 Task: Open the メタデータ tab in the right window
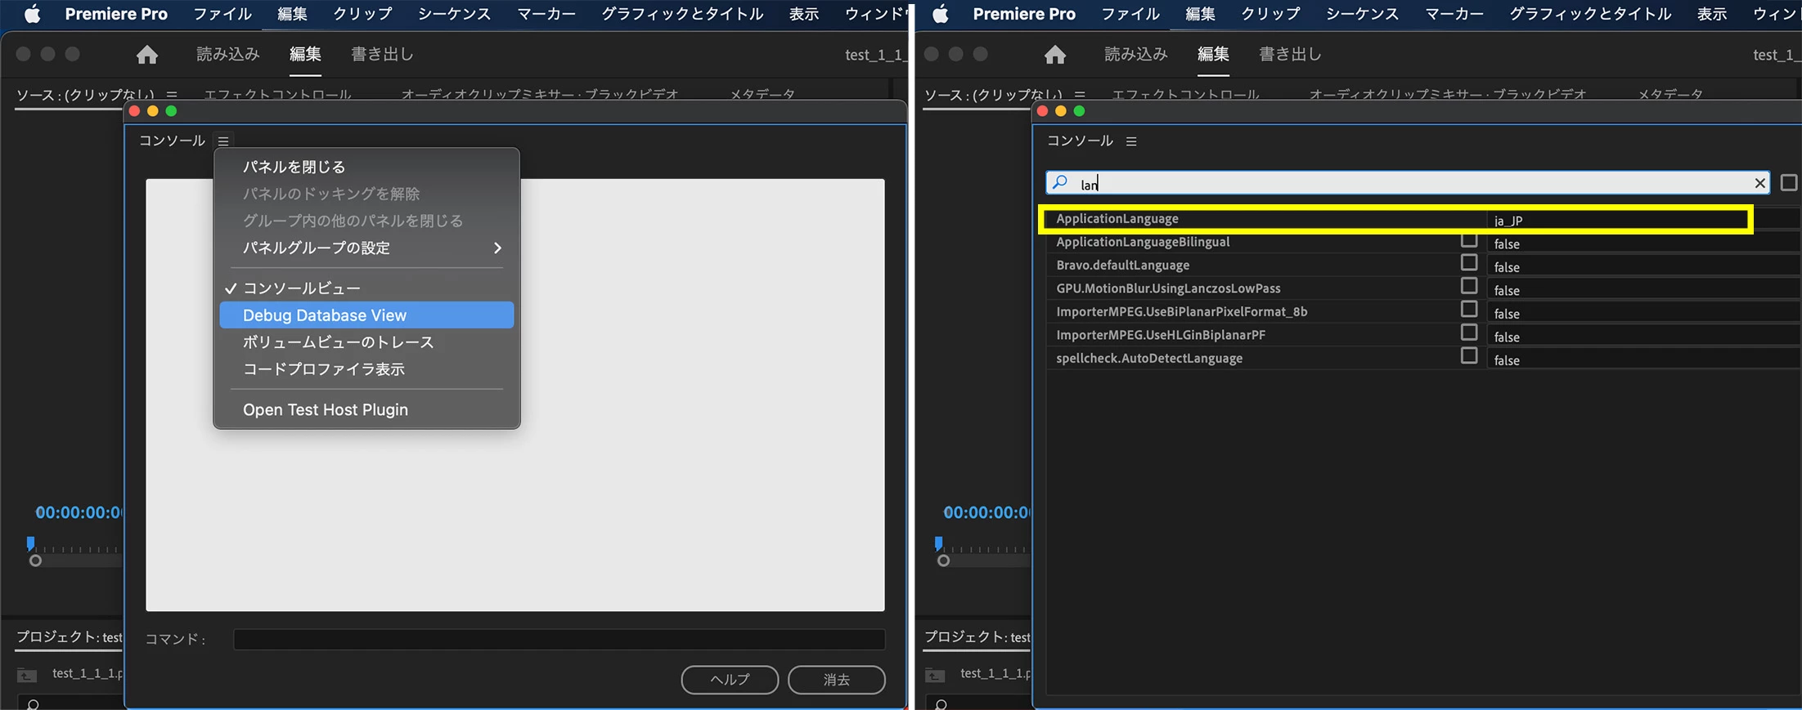pyautogui.click(x=1670, y=95)
